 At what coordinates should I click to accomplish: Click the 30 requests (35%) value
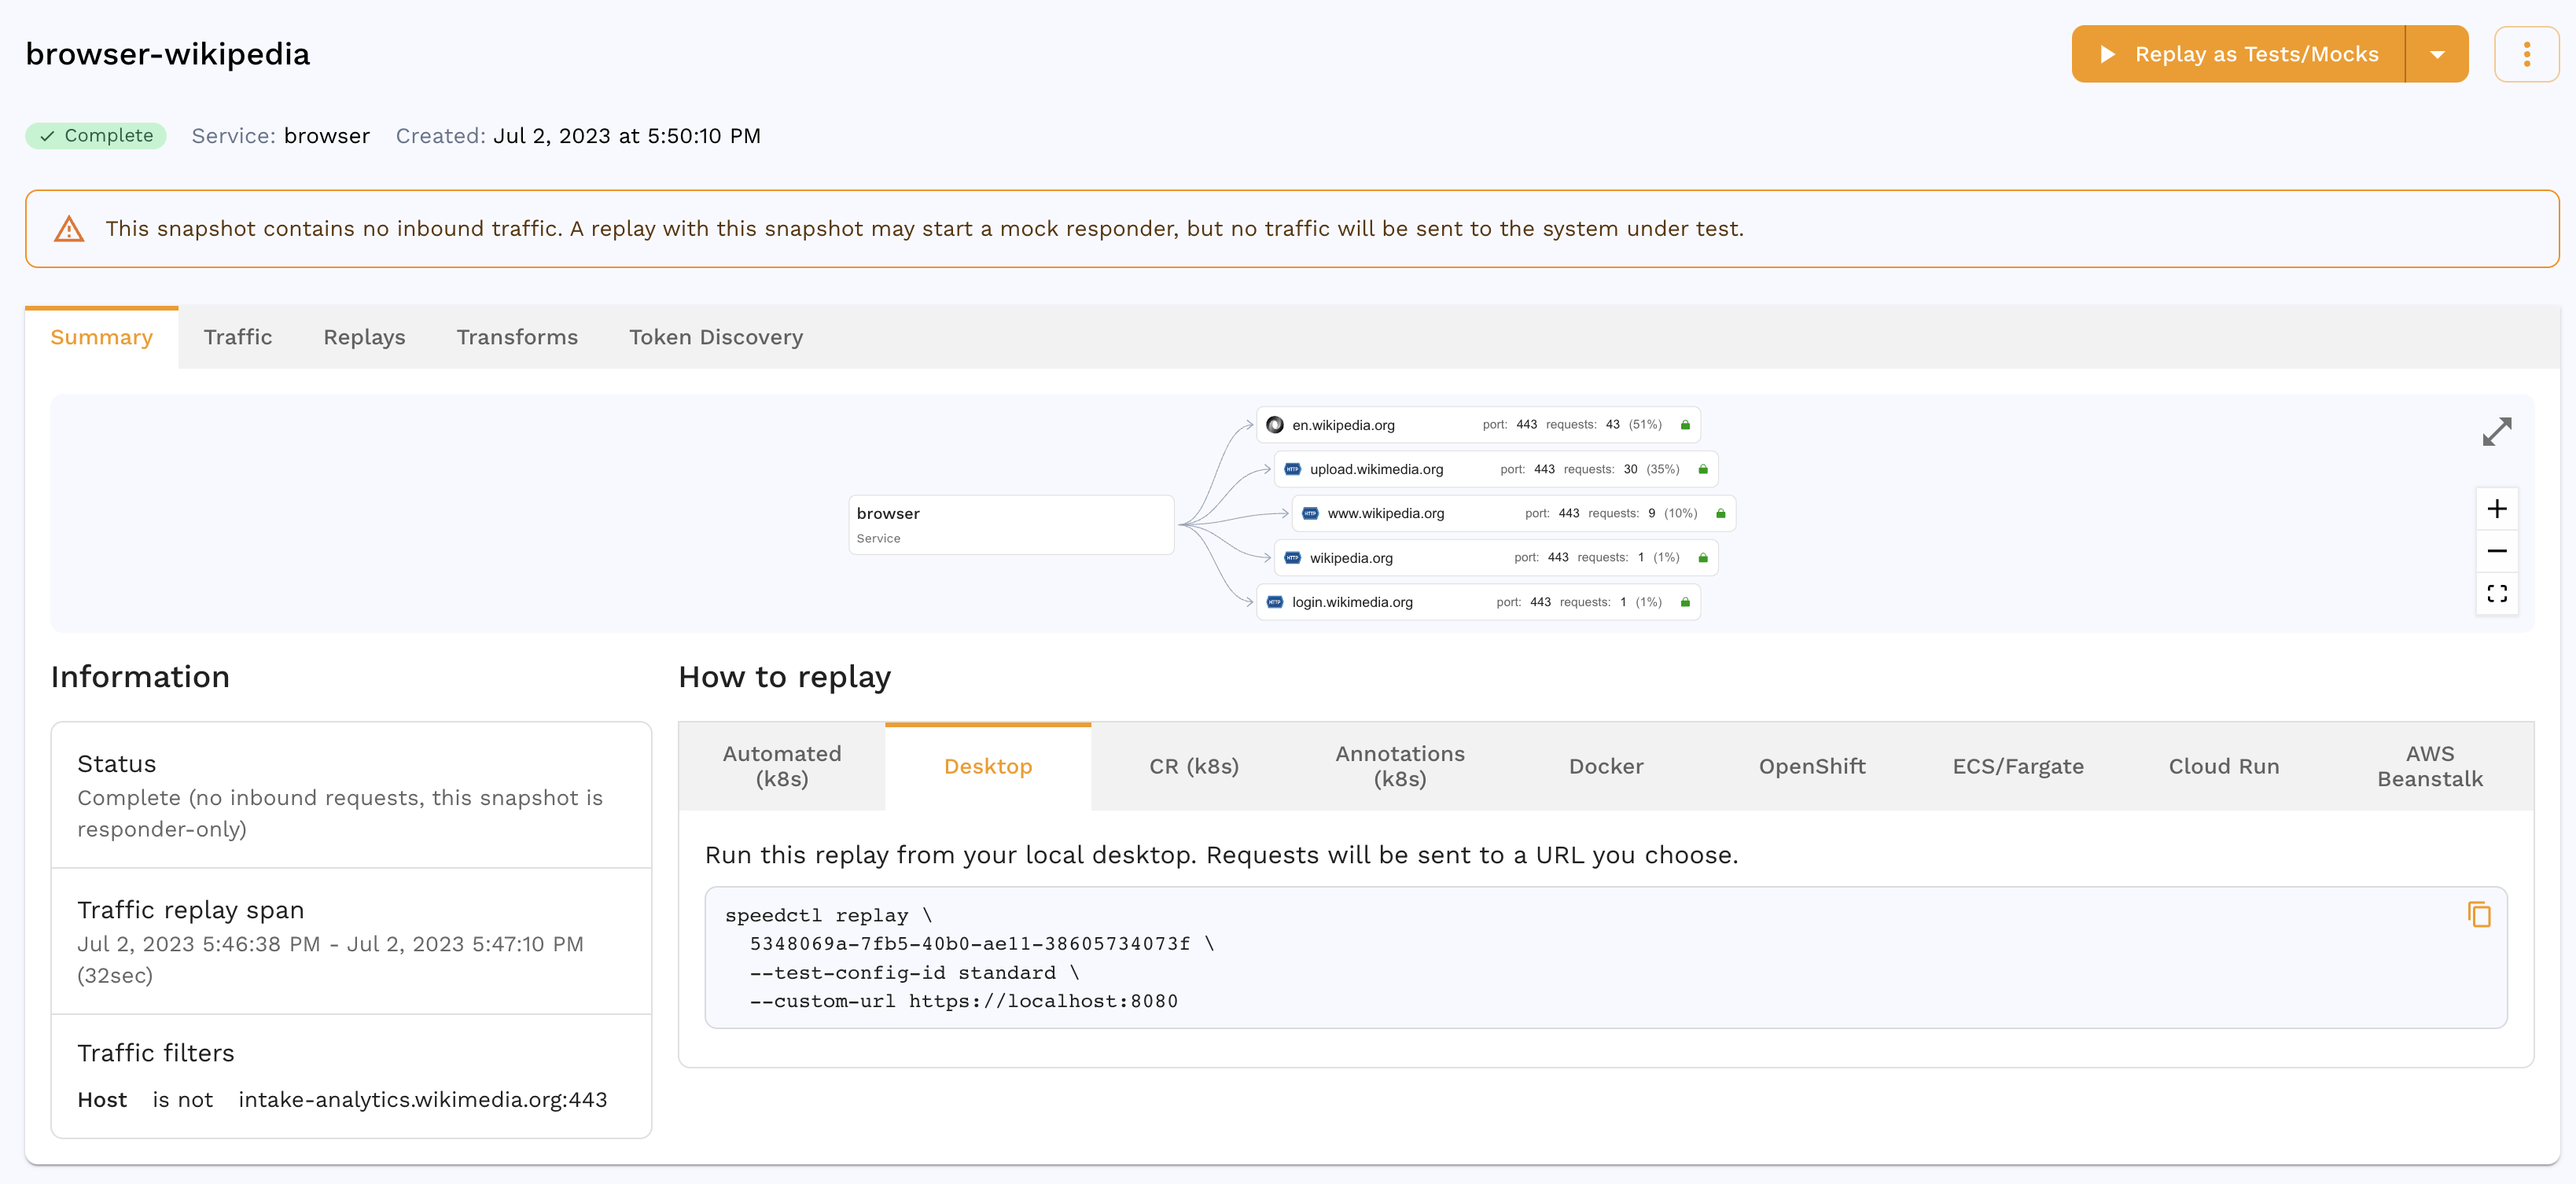[1651, 469]
